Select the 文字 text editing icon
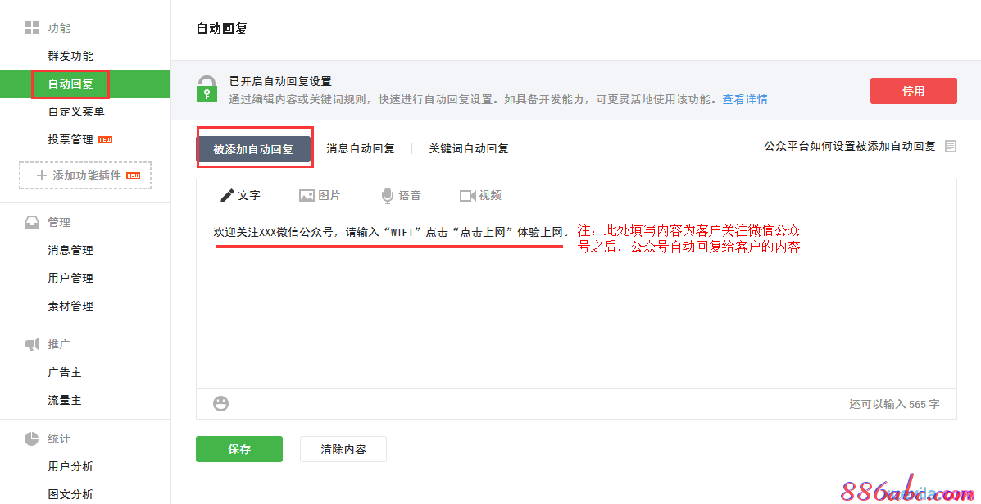Image resolution: width=981 pixels, height=504 pixels. coord(228,195)
